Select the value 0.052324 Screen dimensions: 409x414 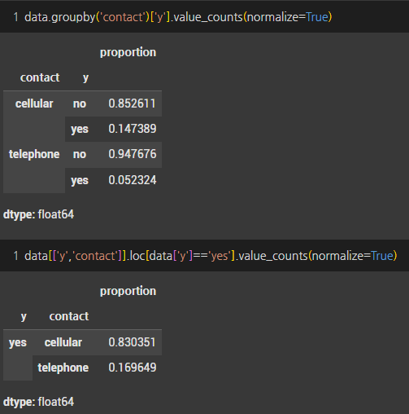coord(132,180)
